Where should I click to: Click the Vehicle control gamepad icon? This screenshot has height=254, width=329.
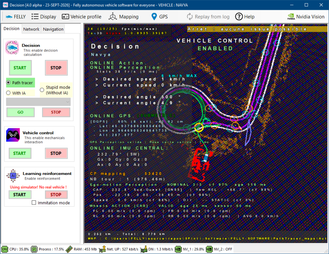(x=13, y=135)
